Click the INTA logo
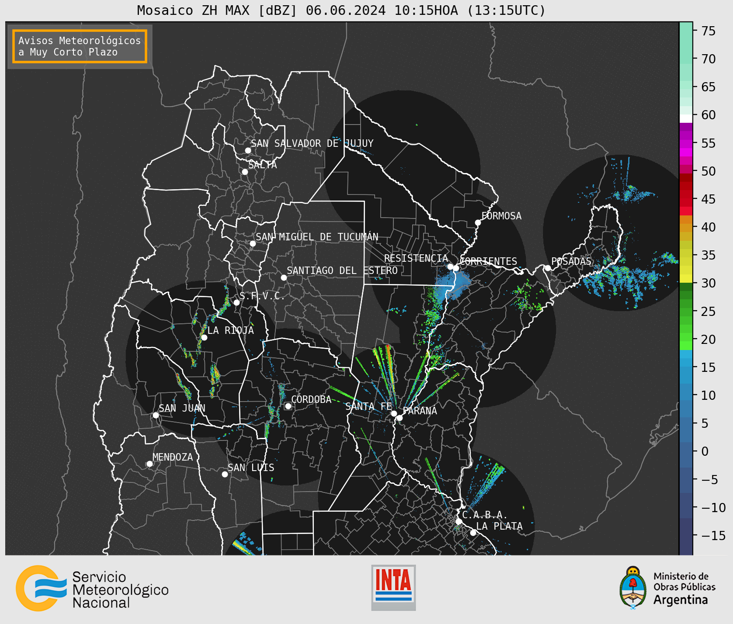The width and height of the screenshot is (733, 624). [x=393, y=587]
